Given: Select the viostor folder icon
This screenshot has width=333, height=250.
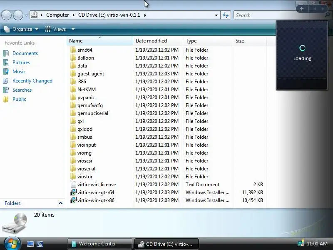Looking at the screenshot, I should coord(73,176).
